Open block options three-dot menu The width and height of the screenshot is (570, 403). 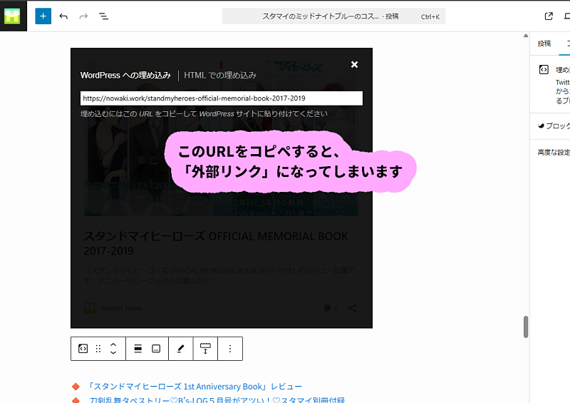229,349
